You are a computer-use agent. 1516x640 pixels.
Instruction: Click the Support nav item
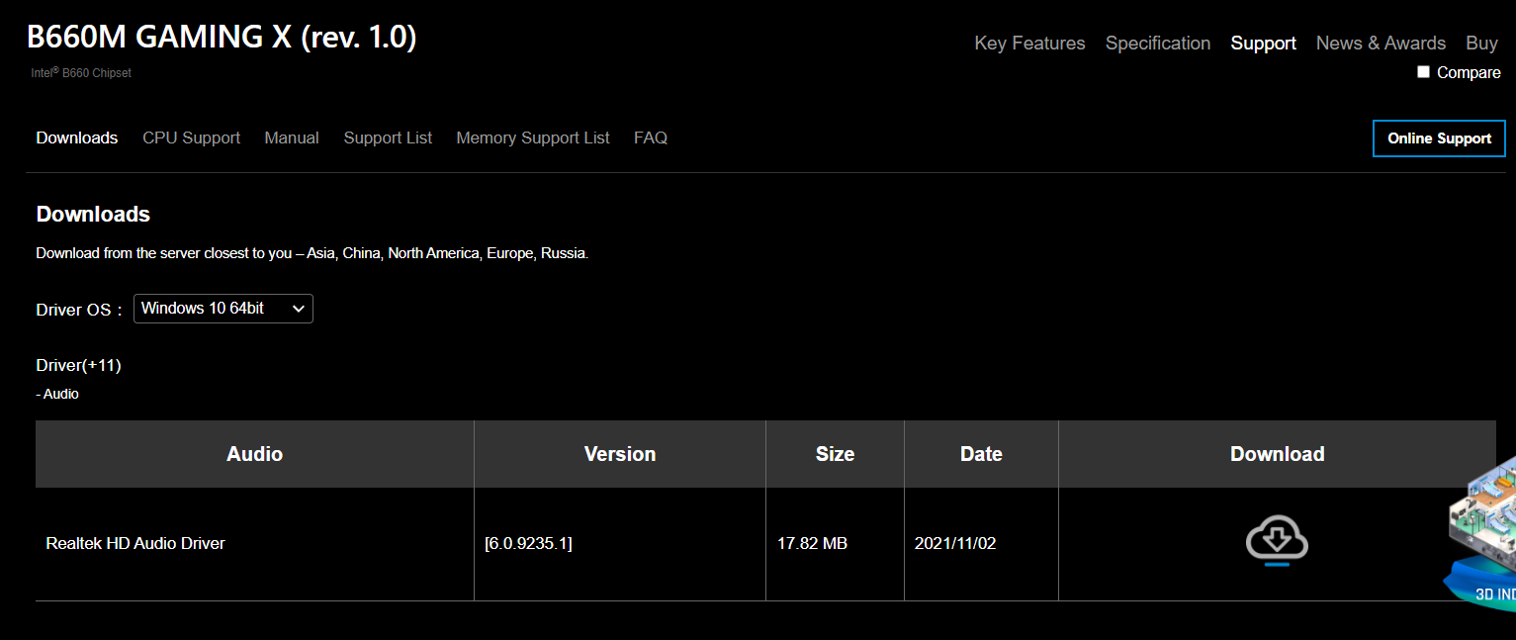tap(1263, 43)
